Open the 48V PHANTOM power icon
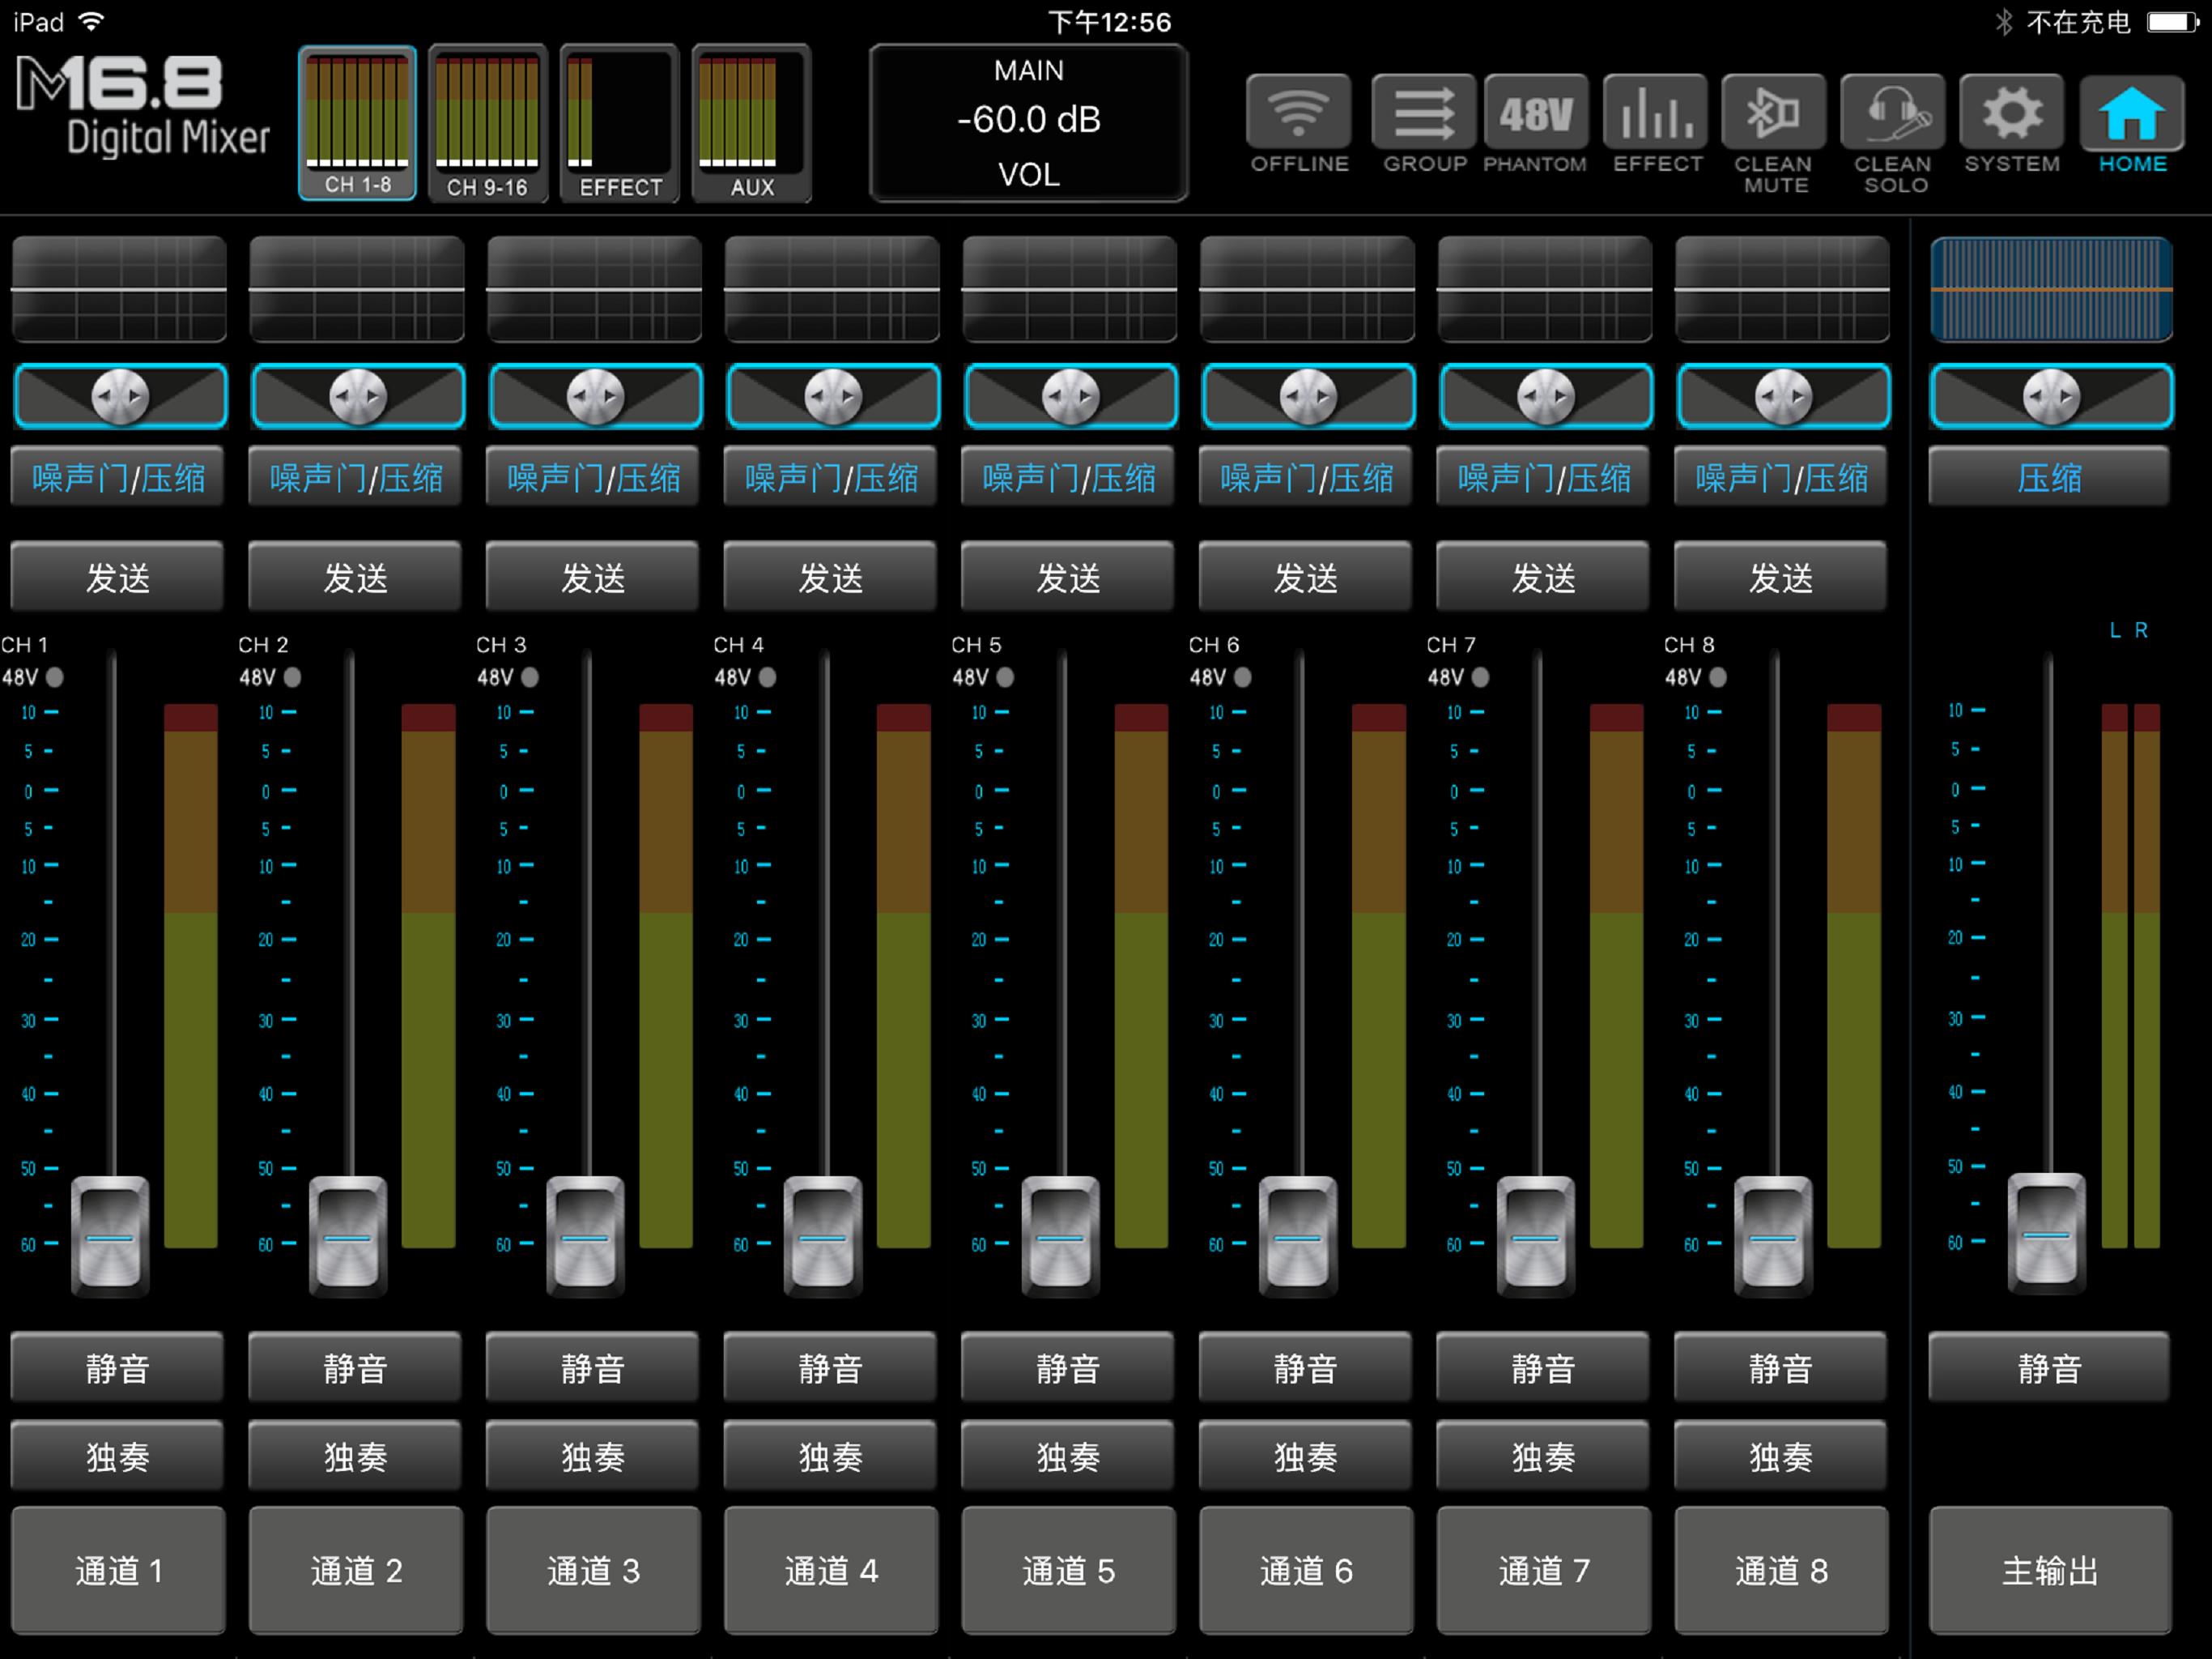Screen dimensions: 2212x1659 (1535, 112)
